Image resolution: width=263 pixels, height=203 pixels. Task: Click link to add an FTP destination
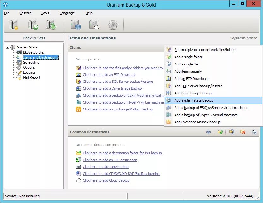click(x=110, y=160)
